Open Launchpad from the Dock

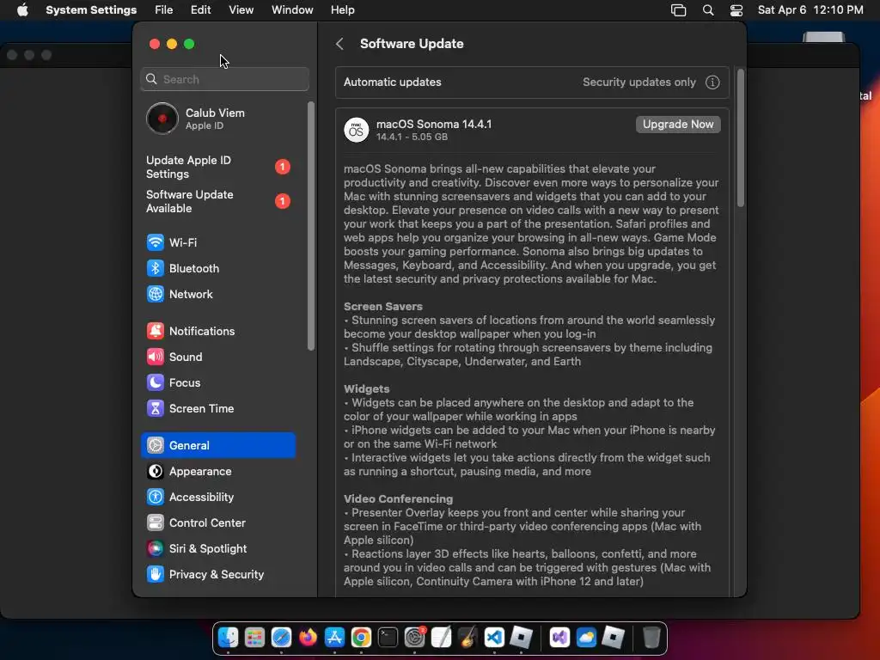tap(254, 638)
